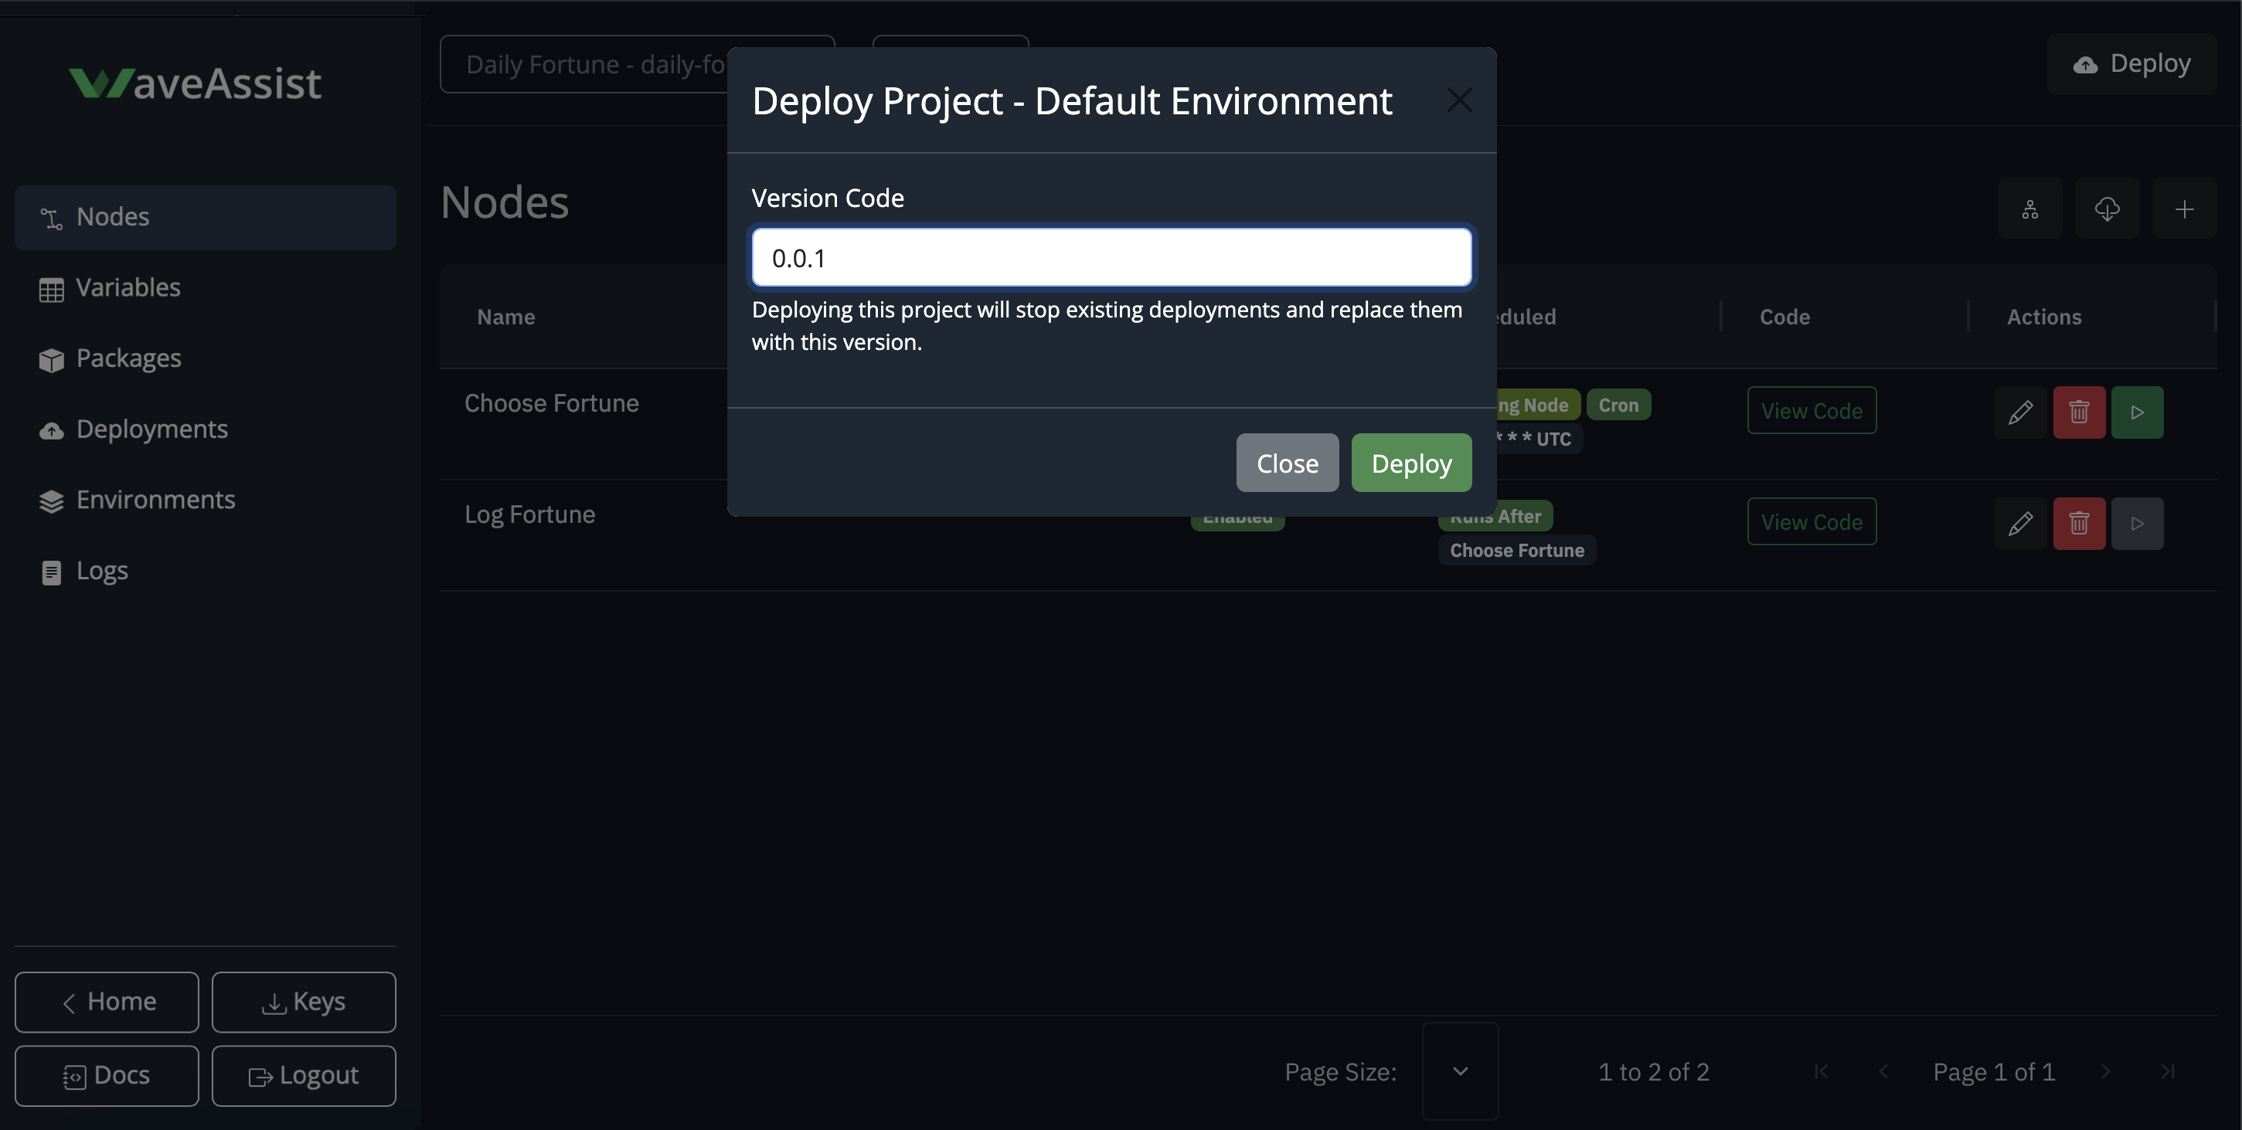Run the Choose Fortune node with the play icon

(2138, 412)
